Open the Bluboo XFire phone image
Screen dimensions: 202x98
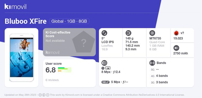pyautogui.click(x=21, y=58)
